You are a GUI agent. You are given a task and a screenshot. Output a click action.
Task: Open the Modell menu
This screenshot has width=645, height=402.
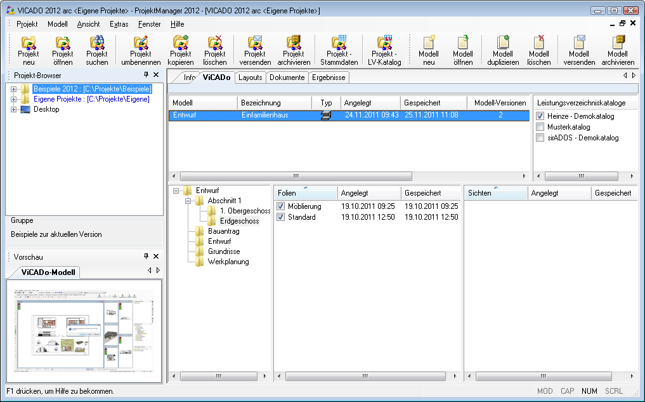58,24
